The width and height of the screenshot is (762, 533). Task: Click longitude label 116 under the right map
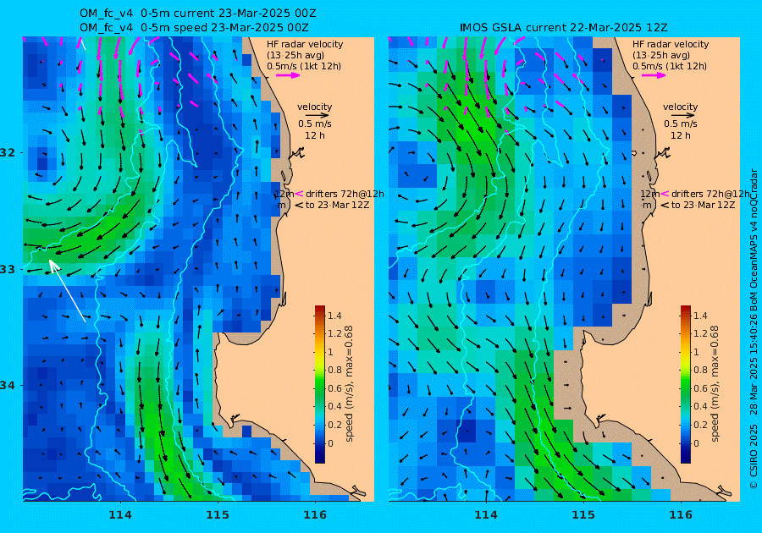click(681, 514)
